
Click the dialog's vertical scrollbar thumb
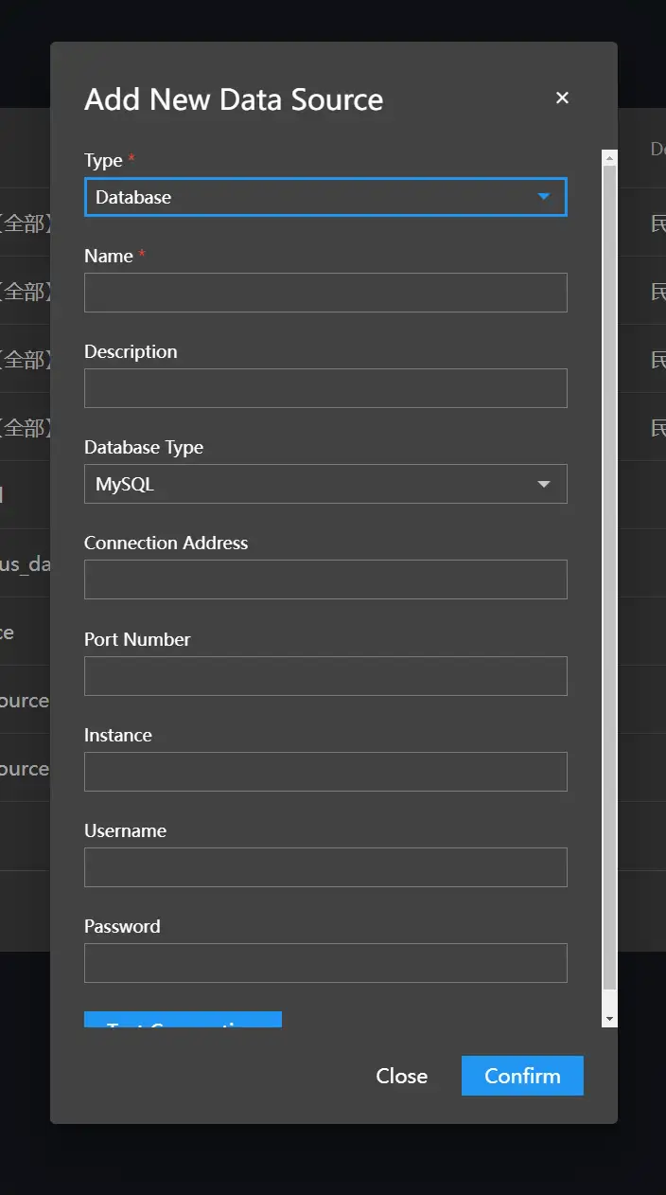tap(609, 568)
